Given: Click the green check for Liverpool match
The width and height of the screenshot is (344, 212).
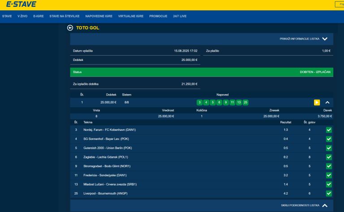Looking at the screenshot, I should tap(329, 194).
